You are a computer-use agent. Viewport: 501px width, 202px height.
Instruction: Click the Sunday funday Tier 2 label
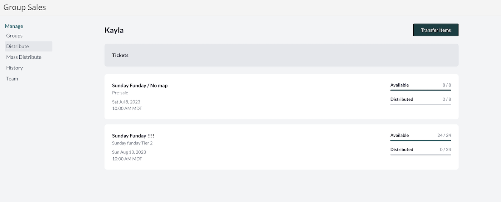tap(132, 143)
